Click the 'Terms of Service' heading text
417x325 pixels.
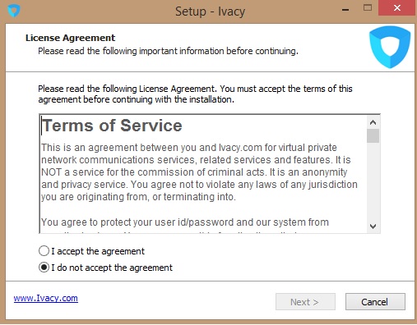click(x=112, y=126)
